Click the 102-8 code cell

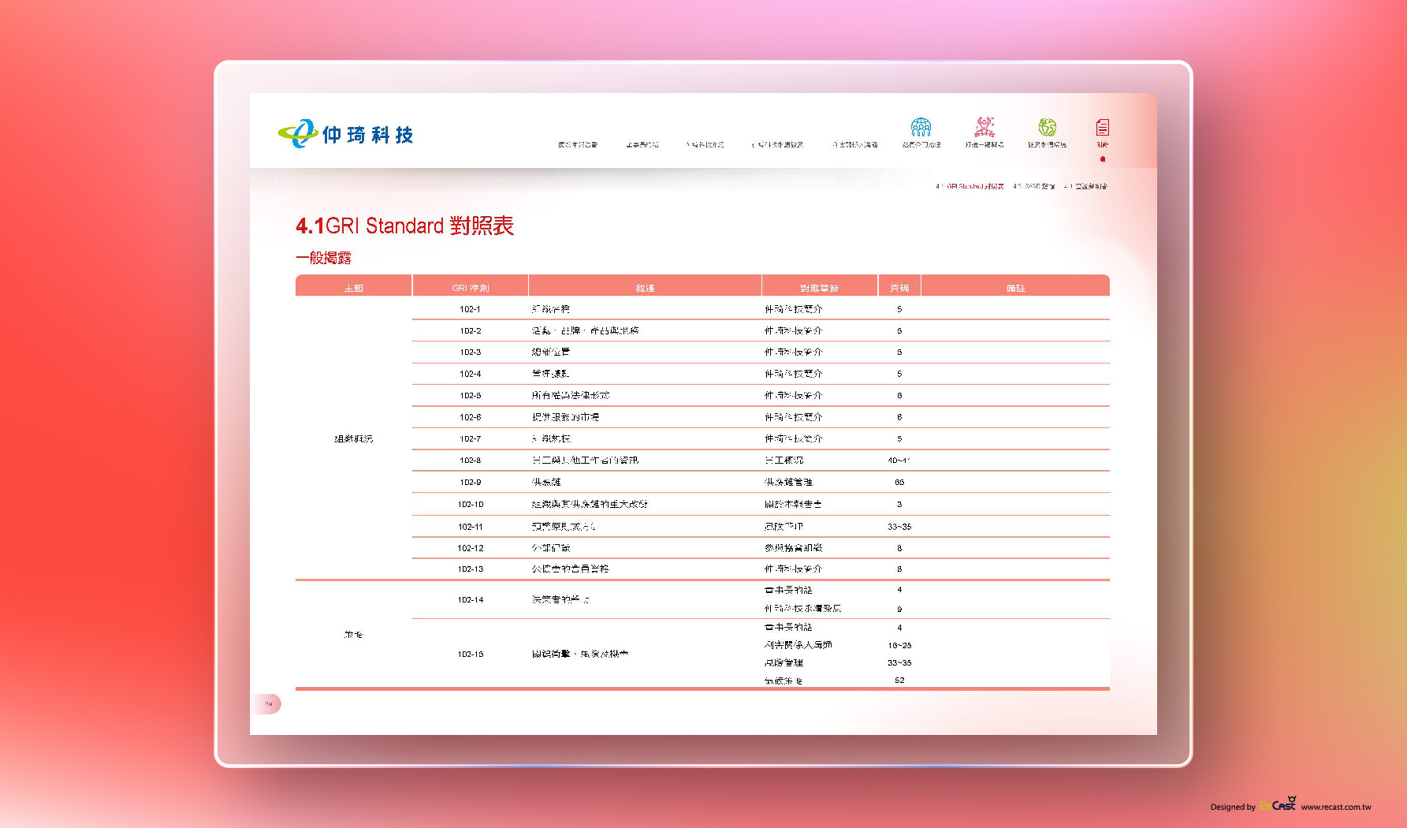470,460
